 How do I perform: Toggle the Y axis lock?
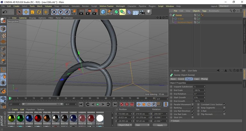pyautogui.click(x=61, y=12)
